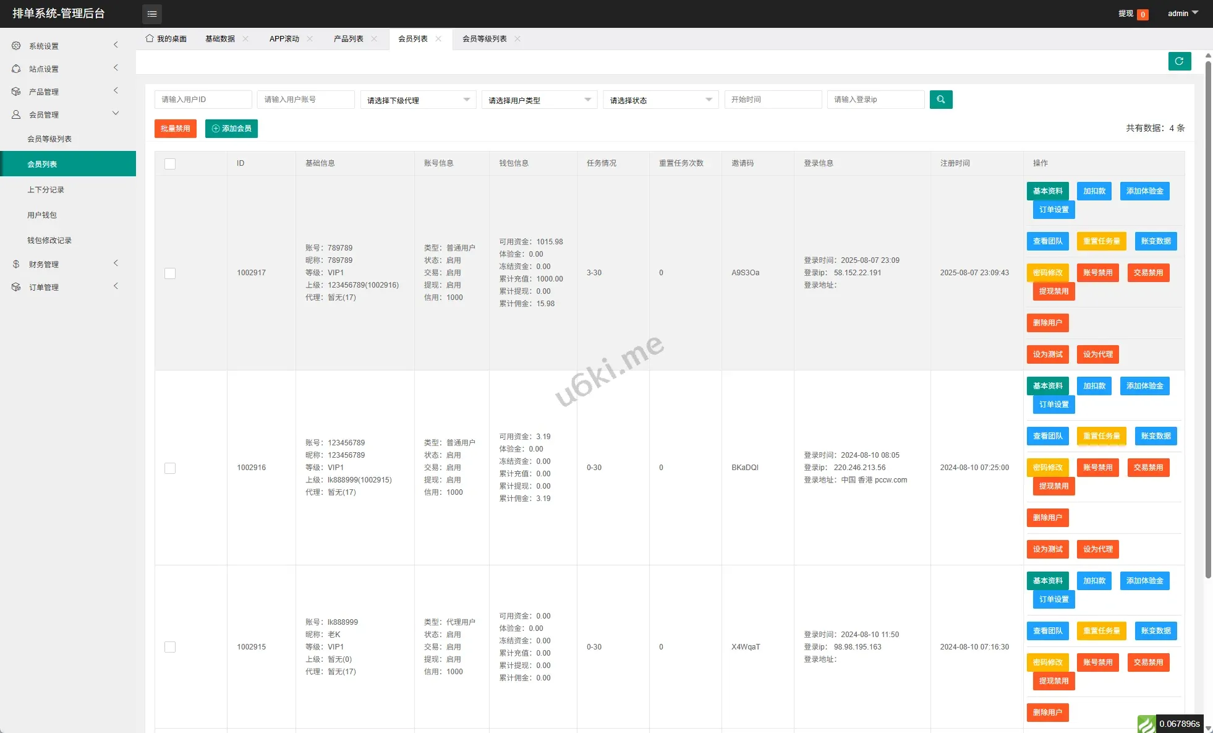Click the system settings gear icon
The height and width of the screenshot is (733, 1213).
tap(16, 46)
